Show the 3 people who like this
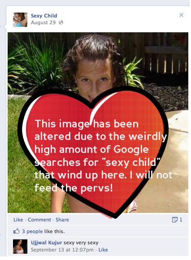 point(32,231)
